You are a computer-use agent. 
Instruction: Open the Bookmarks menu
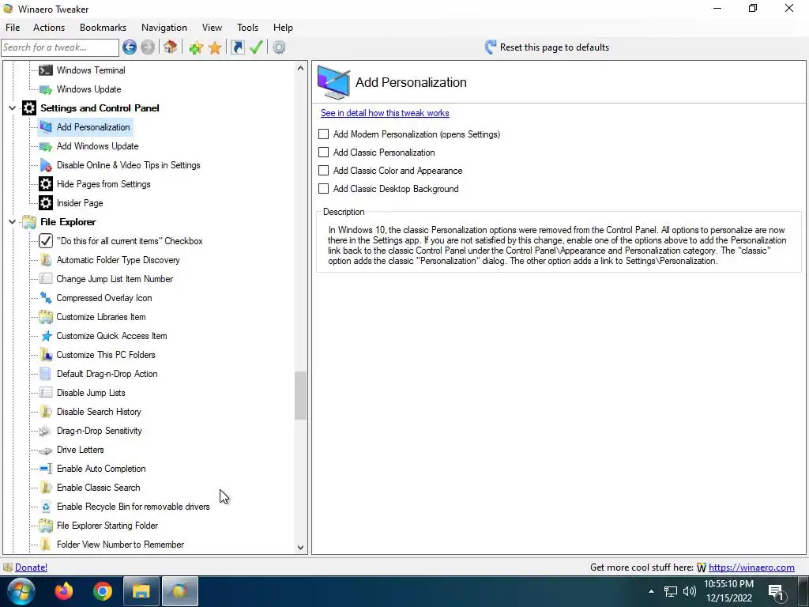point(103,28)
